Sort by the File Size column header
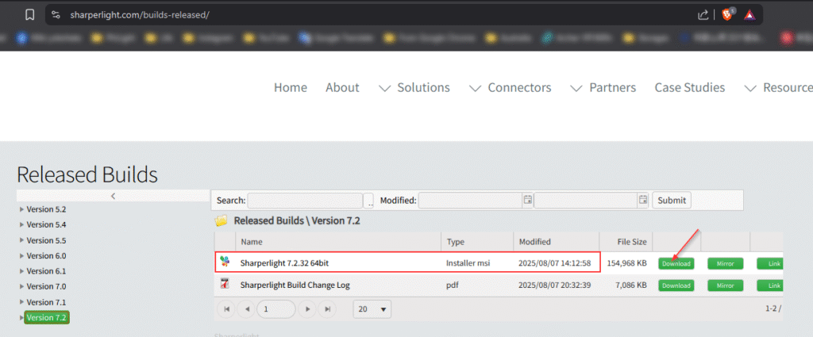813x337 pixels. pos(626,242)
